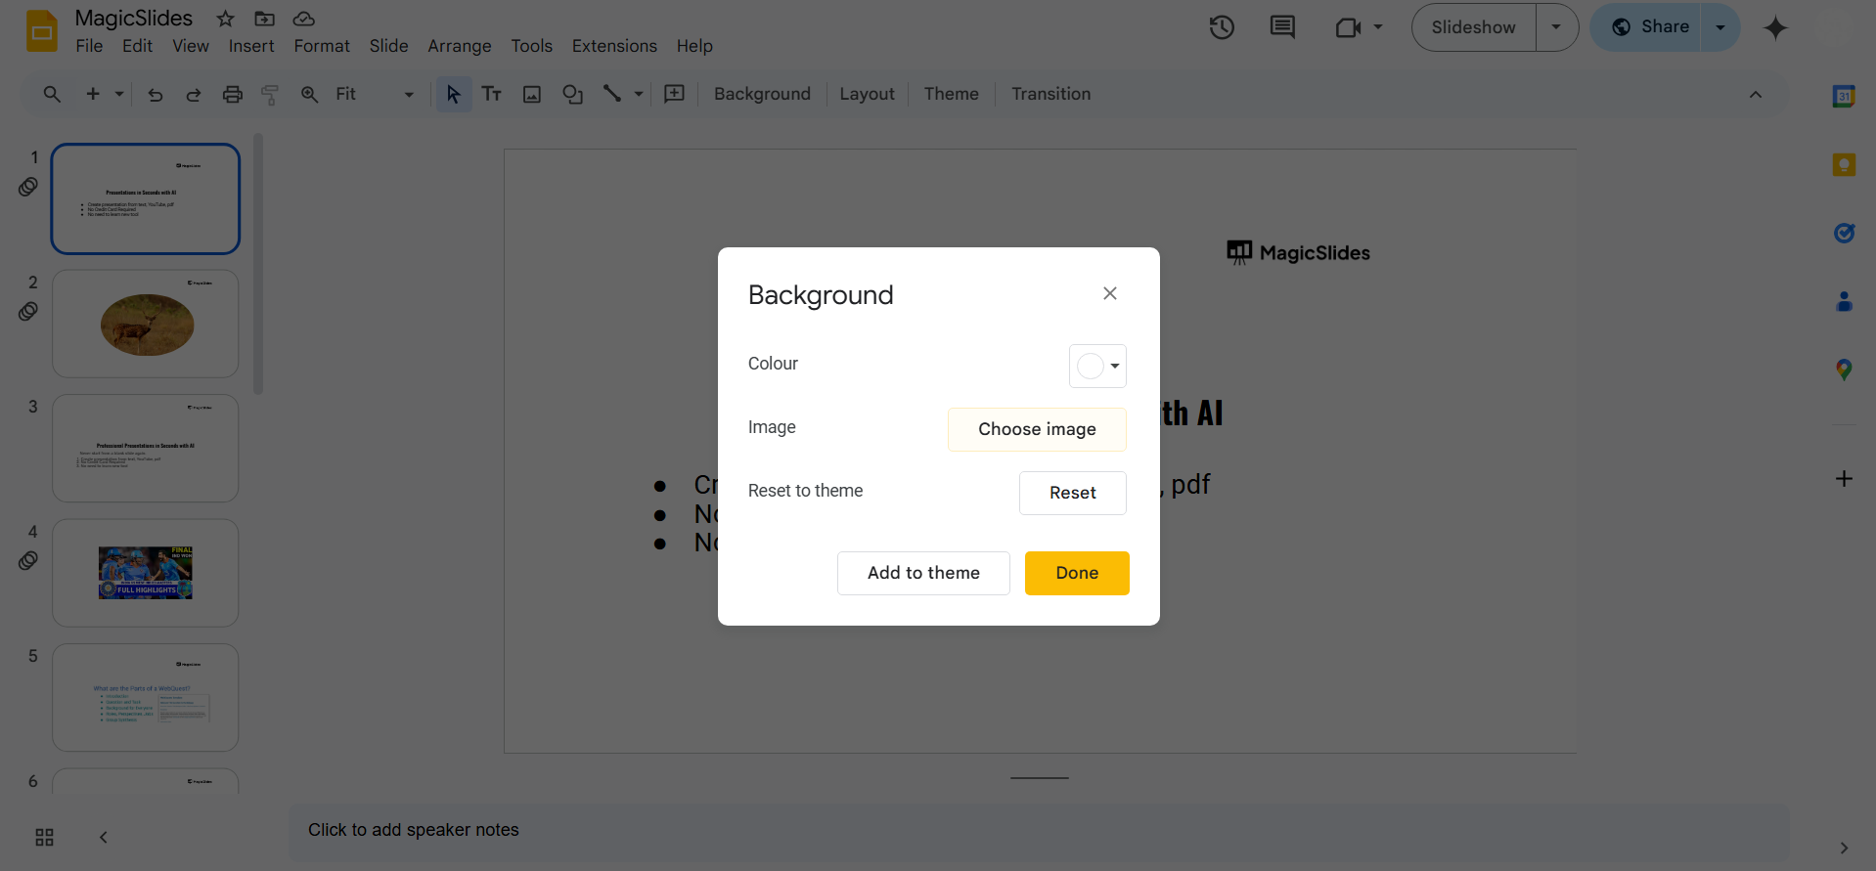This screenshot has width=1876, height=871.
Task: Open Google Tasks side panel
Action: point(1844,233)
